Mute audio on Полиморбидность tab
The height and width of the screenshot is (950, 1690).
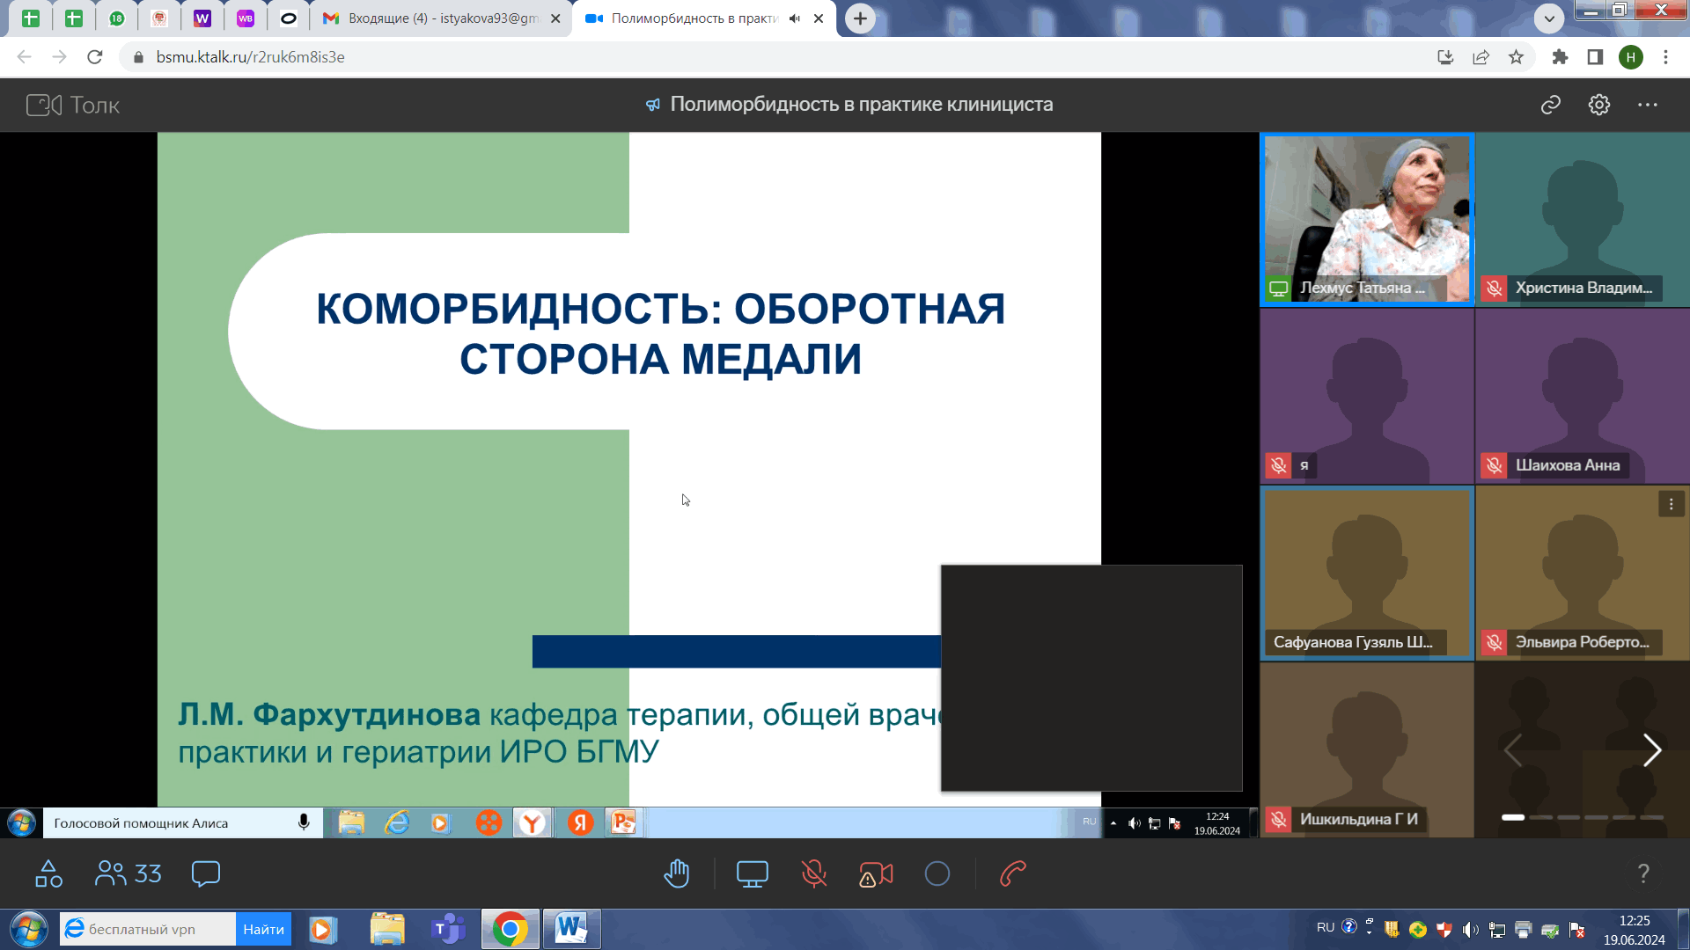coord(795,18)
